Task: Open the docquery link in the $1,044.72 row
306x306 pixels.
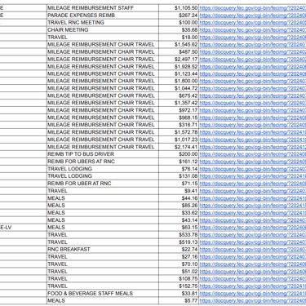Action: 253,88
